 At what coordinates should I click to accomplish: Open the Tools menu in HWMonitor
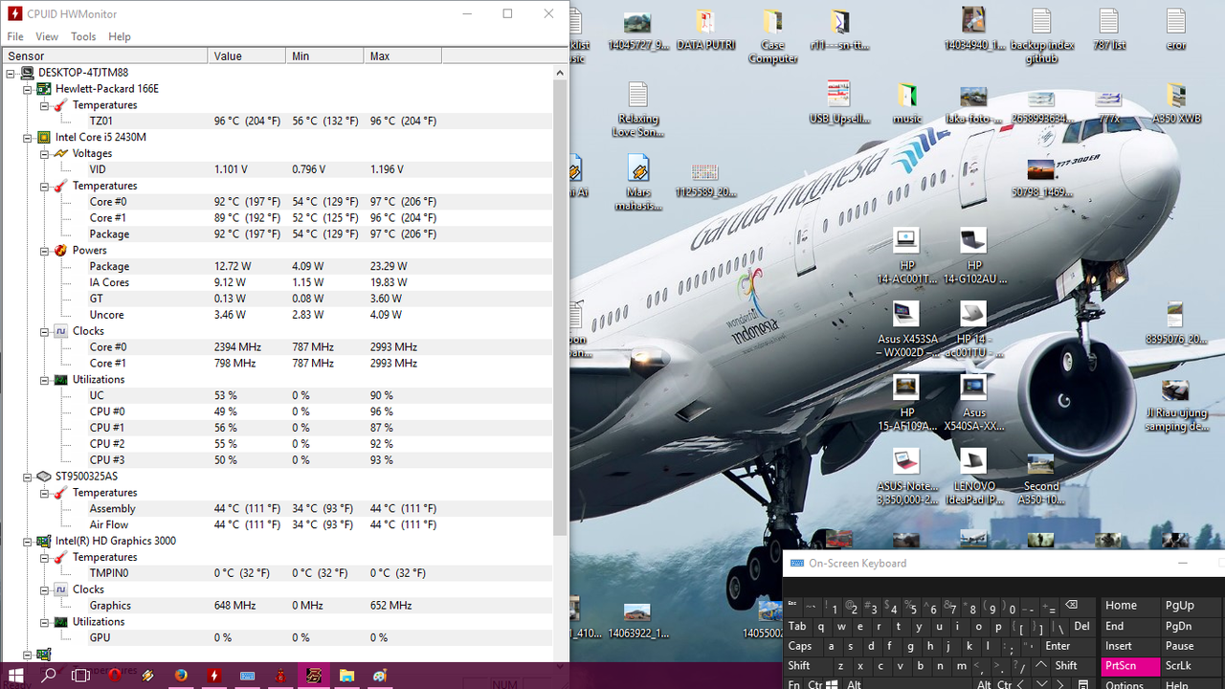(x=83, y=36)
